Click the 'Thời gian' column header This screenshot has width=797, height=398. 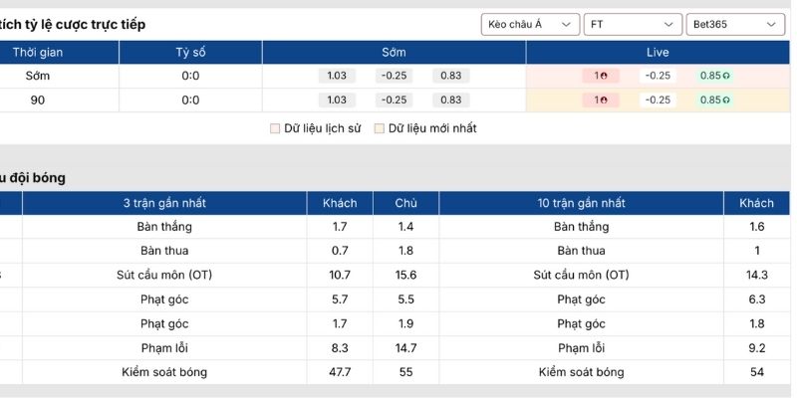pyautogui.click(x=38, y=53)
